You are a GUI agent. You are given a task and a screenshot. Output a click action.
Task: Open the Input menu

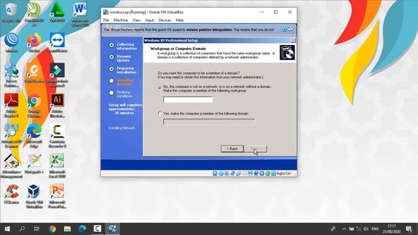tap(150, 20)
